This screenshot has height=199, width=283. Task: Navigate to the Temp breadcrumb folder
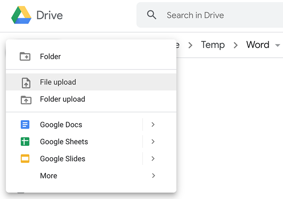(x=212, y=45)
